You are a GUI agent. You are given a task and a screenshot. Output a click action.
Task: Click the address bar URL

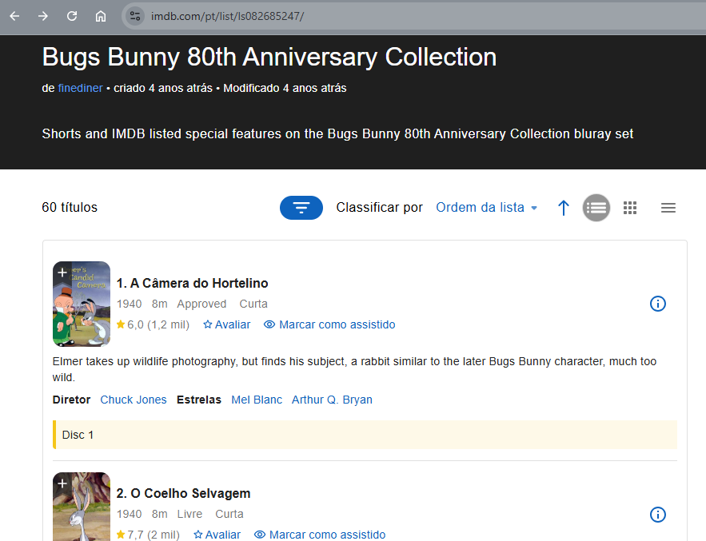tap(228, 16)
